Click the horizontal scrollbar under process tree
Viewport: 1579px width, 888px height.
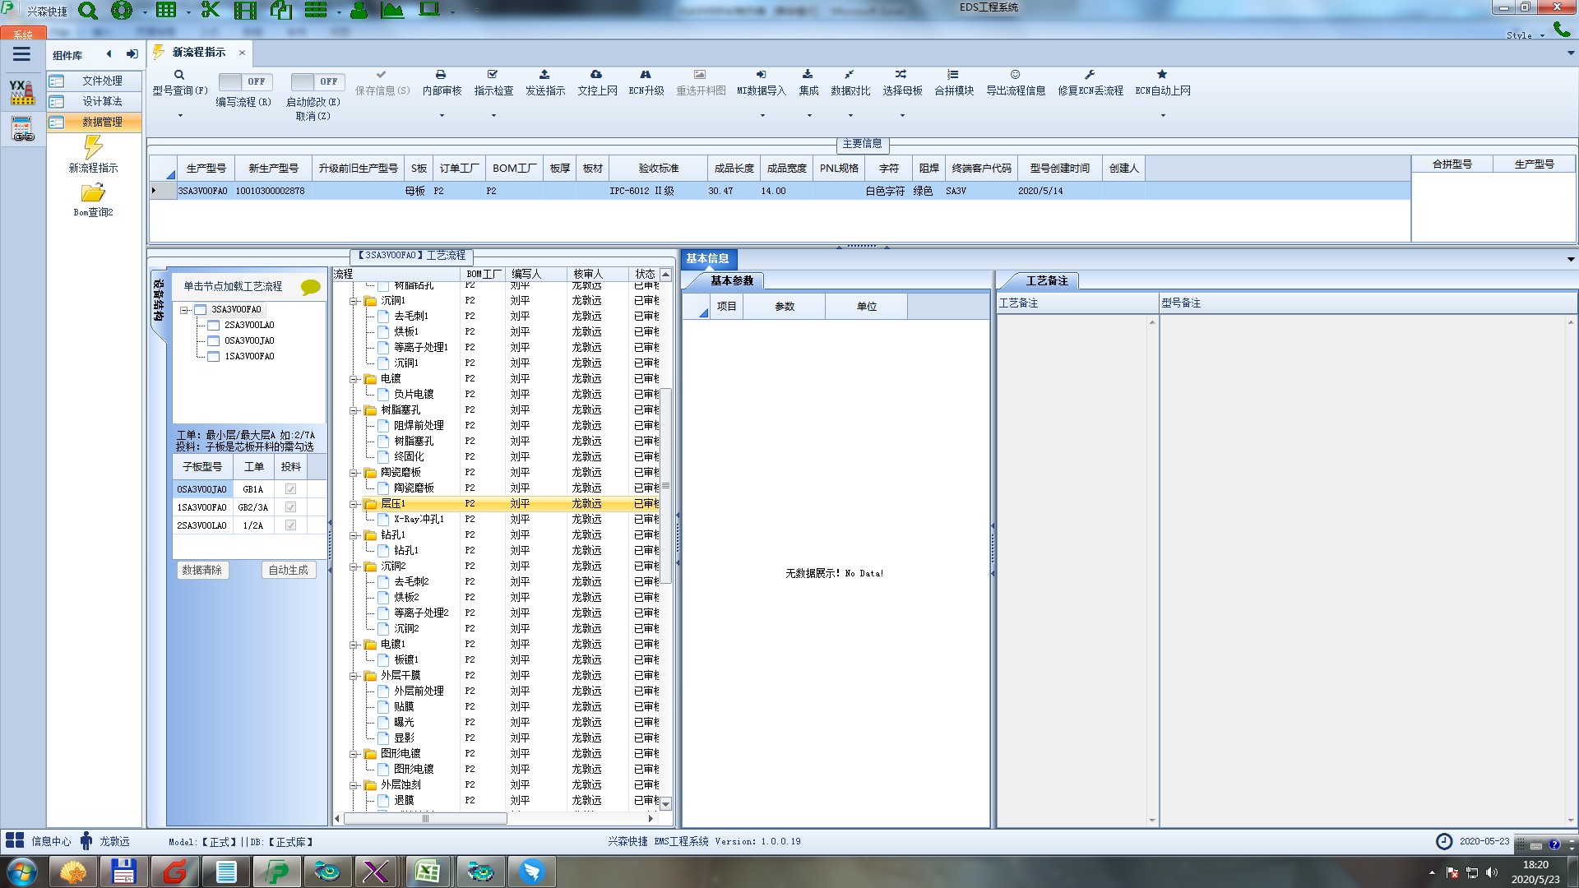[425, 818]
